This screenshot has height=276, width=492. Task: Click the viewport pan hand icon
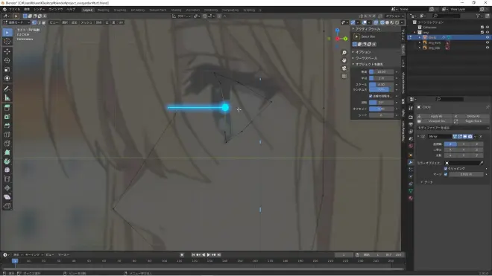click(344, 60)
